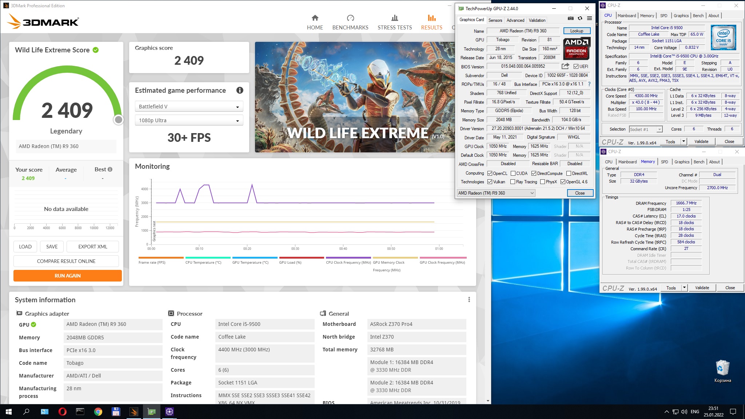Toggle the DirectML checkbox in GPU-Z
The image size is (745, 419).
(569, 173)
